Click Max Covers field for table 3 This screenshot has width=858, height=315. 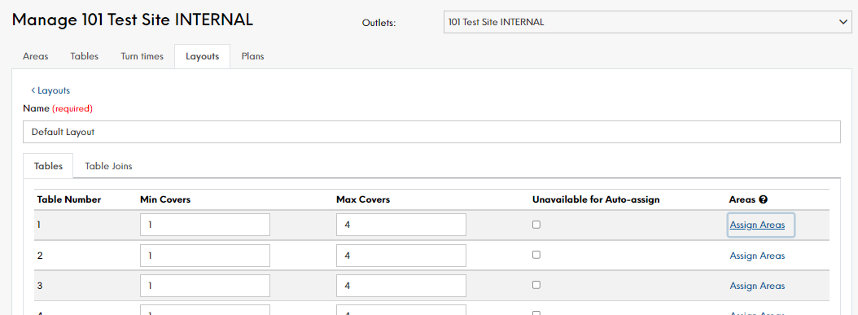(x=401, y=286)
